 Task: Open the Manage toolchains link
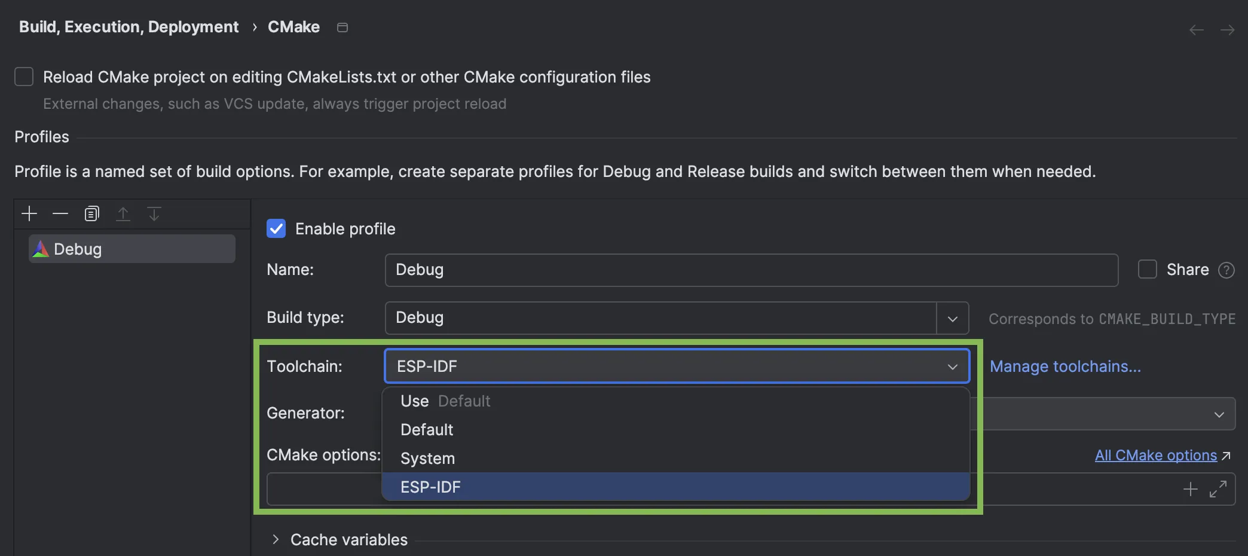pos(1065,366)
